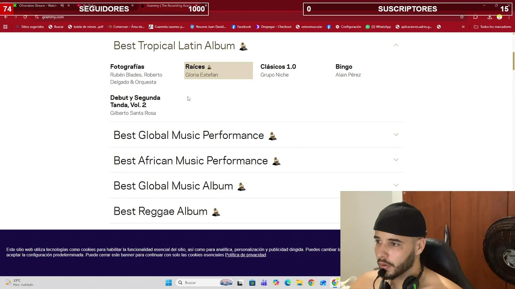Screen dimensions: 515x289
Task: Open the browser profile avatar
Action: (499, 17)
